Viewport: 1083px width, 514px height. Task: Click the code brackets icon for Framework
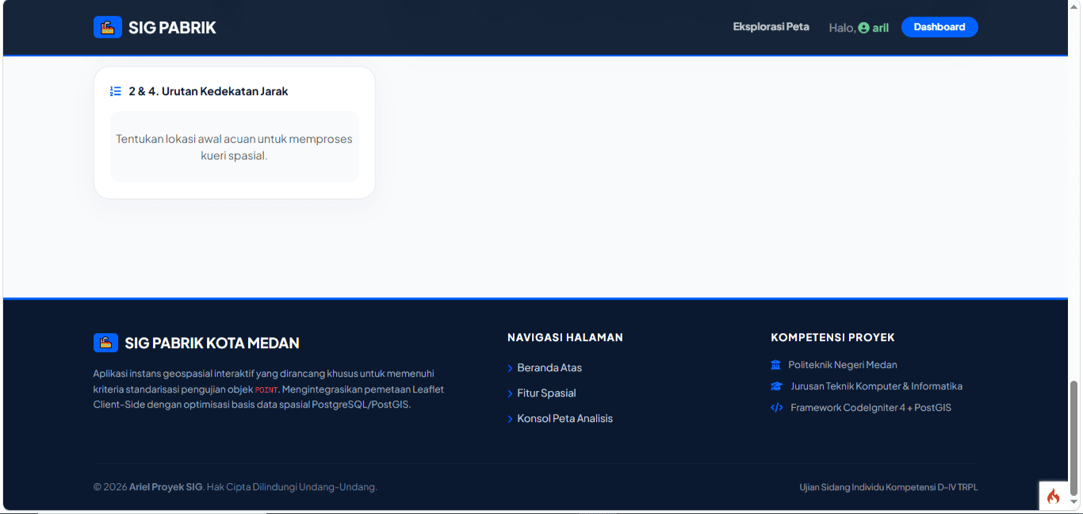coord(777,408)
